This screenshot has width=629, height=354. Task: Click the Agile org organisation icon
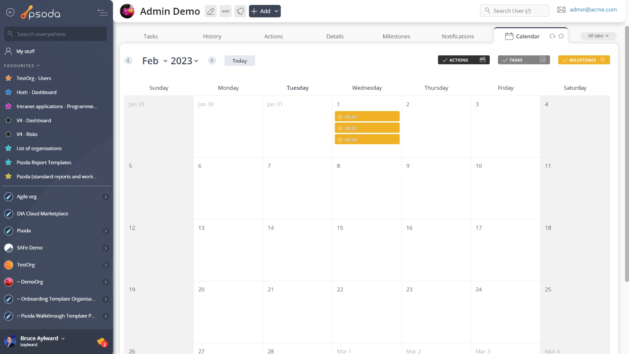pyautogui.click(x=9, y=197)
